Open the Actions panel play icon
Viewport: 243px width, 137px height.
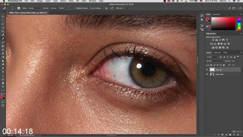pyautogui.click(x=202, y=20)
